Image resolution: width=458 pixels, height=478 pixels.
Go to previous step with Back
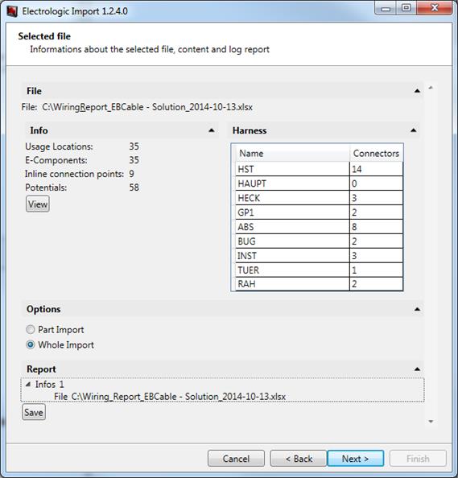[x=299, y=459]
